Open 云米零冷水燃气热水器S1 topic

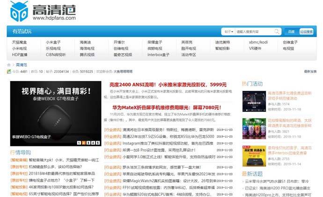click(x=277, y=182)
